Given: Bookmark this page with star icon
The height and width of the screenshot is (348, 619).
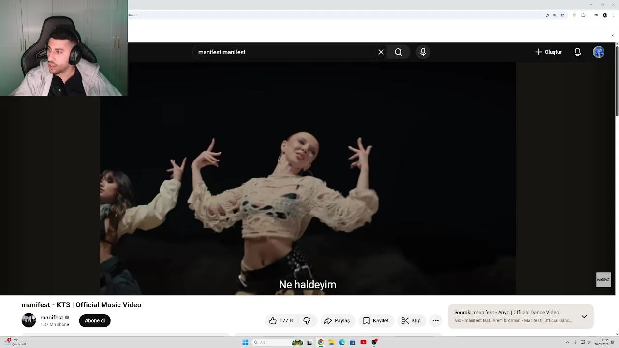Looking at the screenshot, I should click(x=562, y=15).
